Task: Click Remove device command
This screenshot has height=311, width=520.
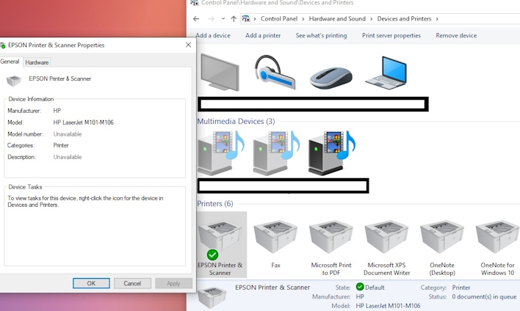Action: pyautogui.click(x=456, y=35)
